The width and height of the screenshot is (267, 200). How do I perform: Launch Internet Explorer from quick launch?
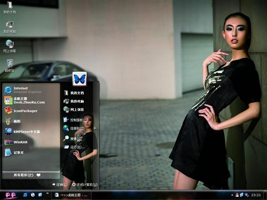tap(25, 195)
